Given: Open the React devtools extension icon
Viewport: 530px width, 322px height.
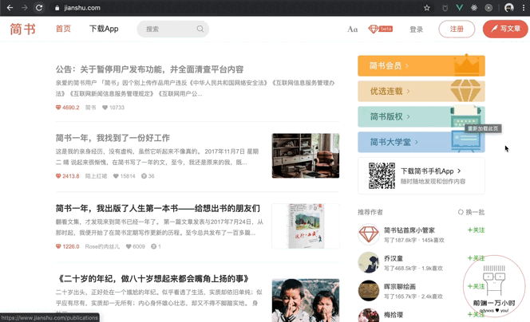Looking at the screenshot, I should (474, 8).
